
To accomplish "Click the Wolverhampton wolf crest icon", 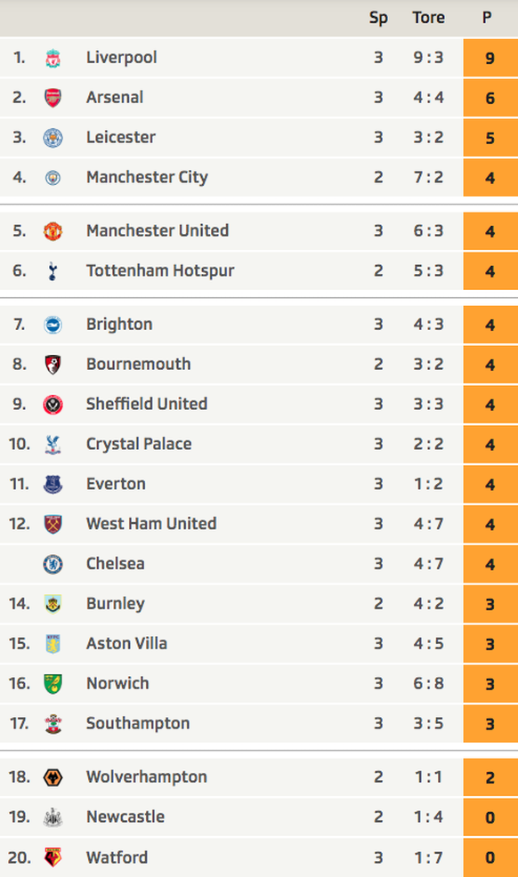I will click(x=53, y=777).
